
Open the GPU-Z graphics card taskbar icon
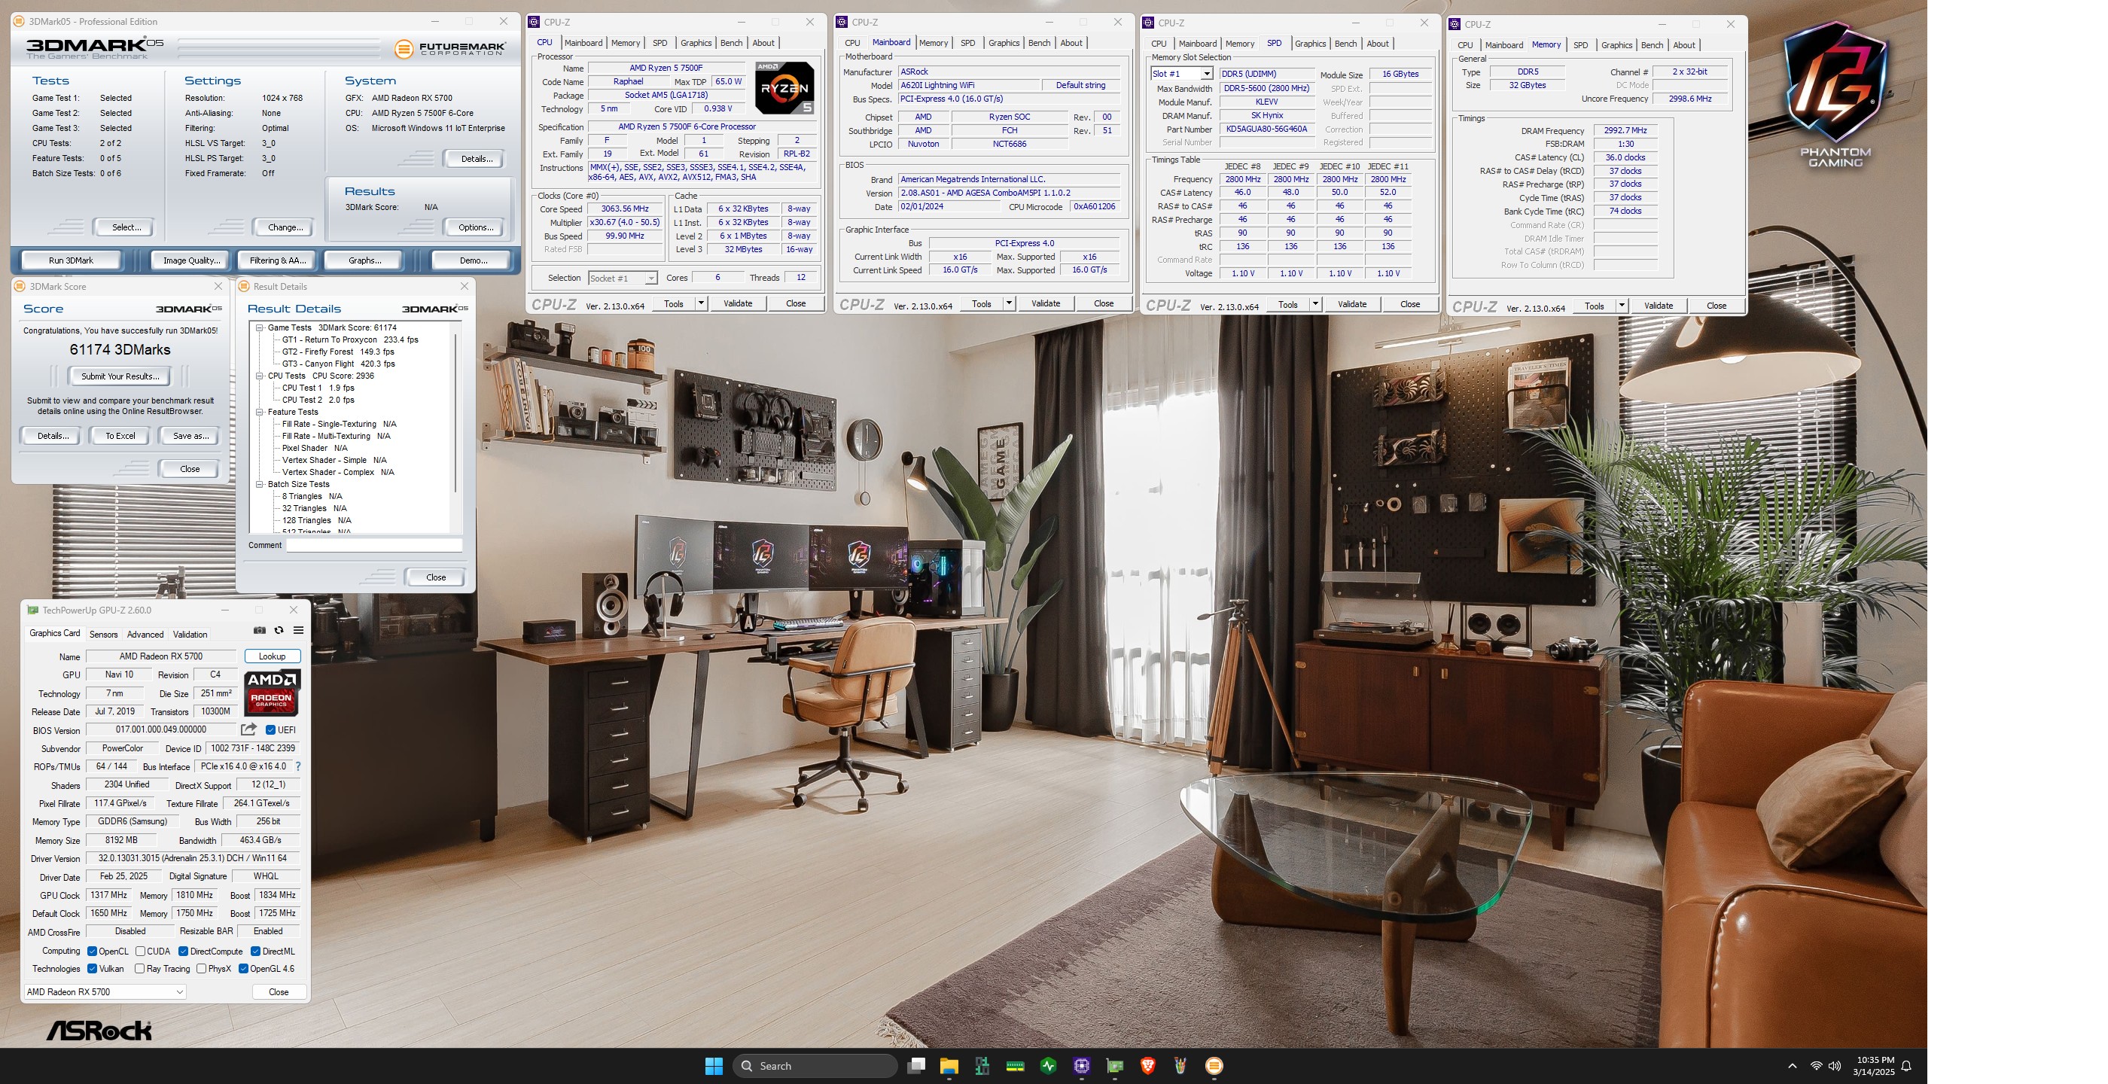click(x=1114, y=1065)
